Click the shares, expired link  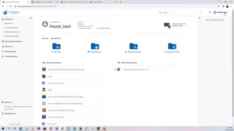point(84,28)
